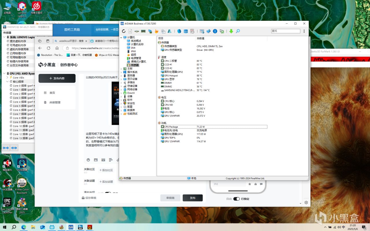Image resolution: width=370 pixels, height=231 pixels.
Task: Expand the 主板 node in AIDA64
Action: pyautogui.click(x=121, y=69)
